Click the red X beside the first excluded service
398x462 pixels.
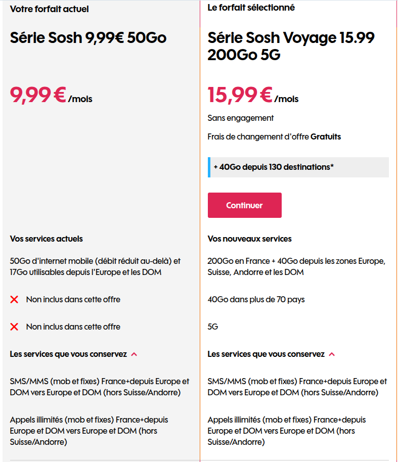[x=14, y=299]
